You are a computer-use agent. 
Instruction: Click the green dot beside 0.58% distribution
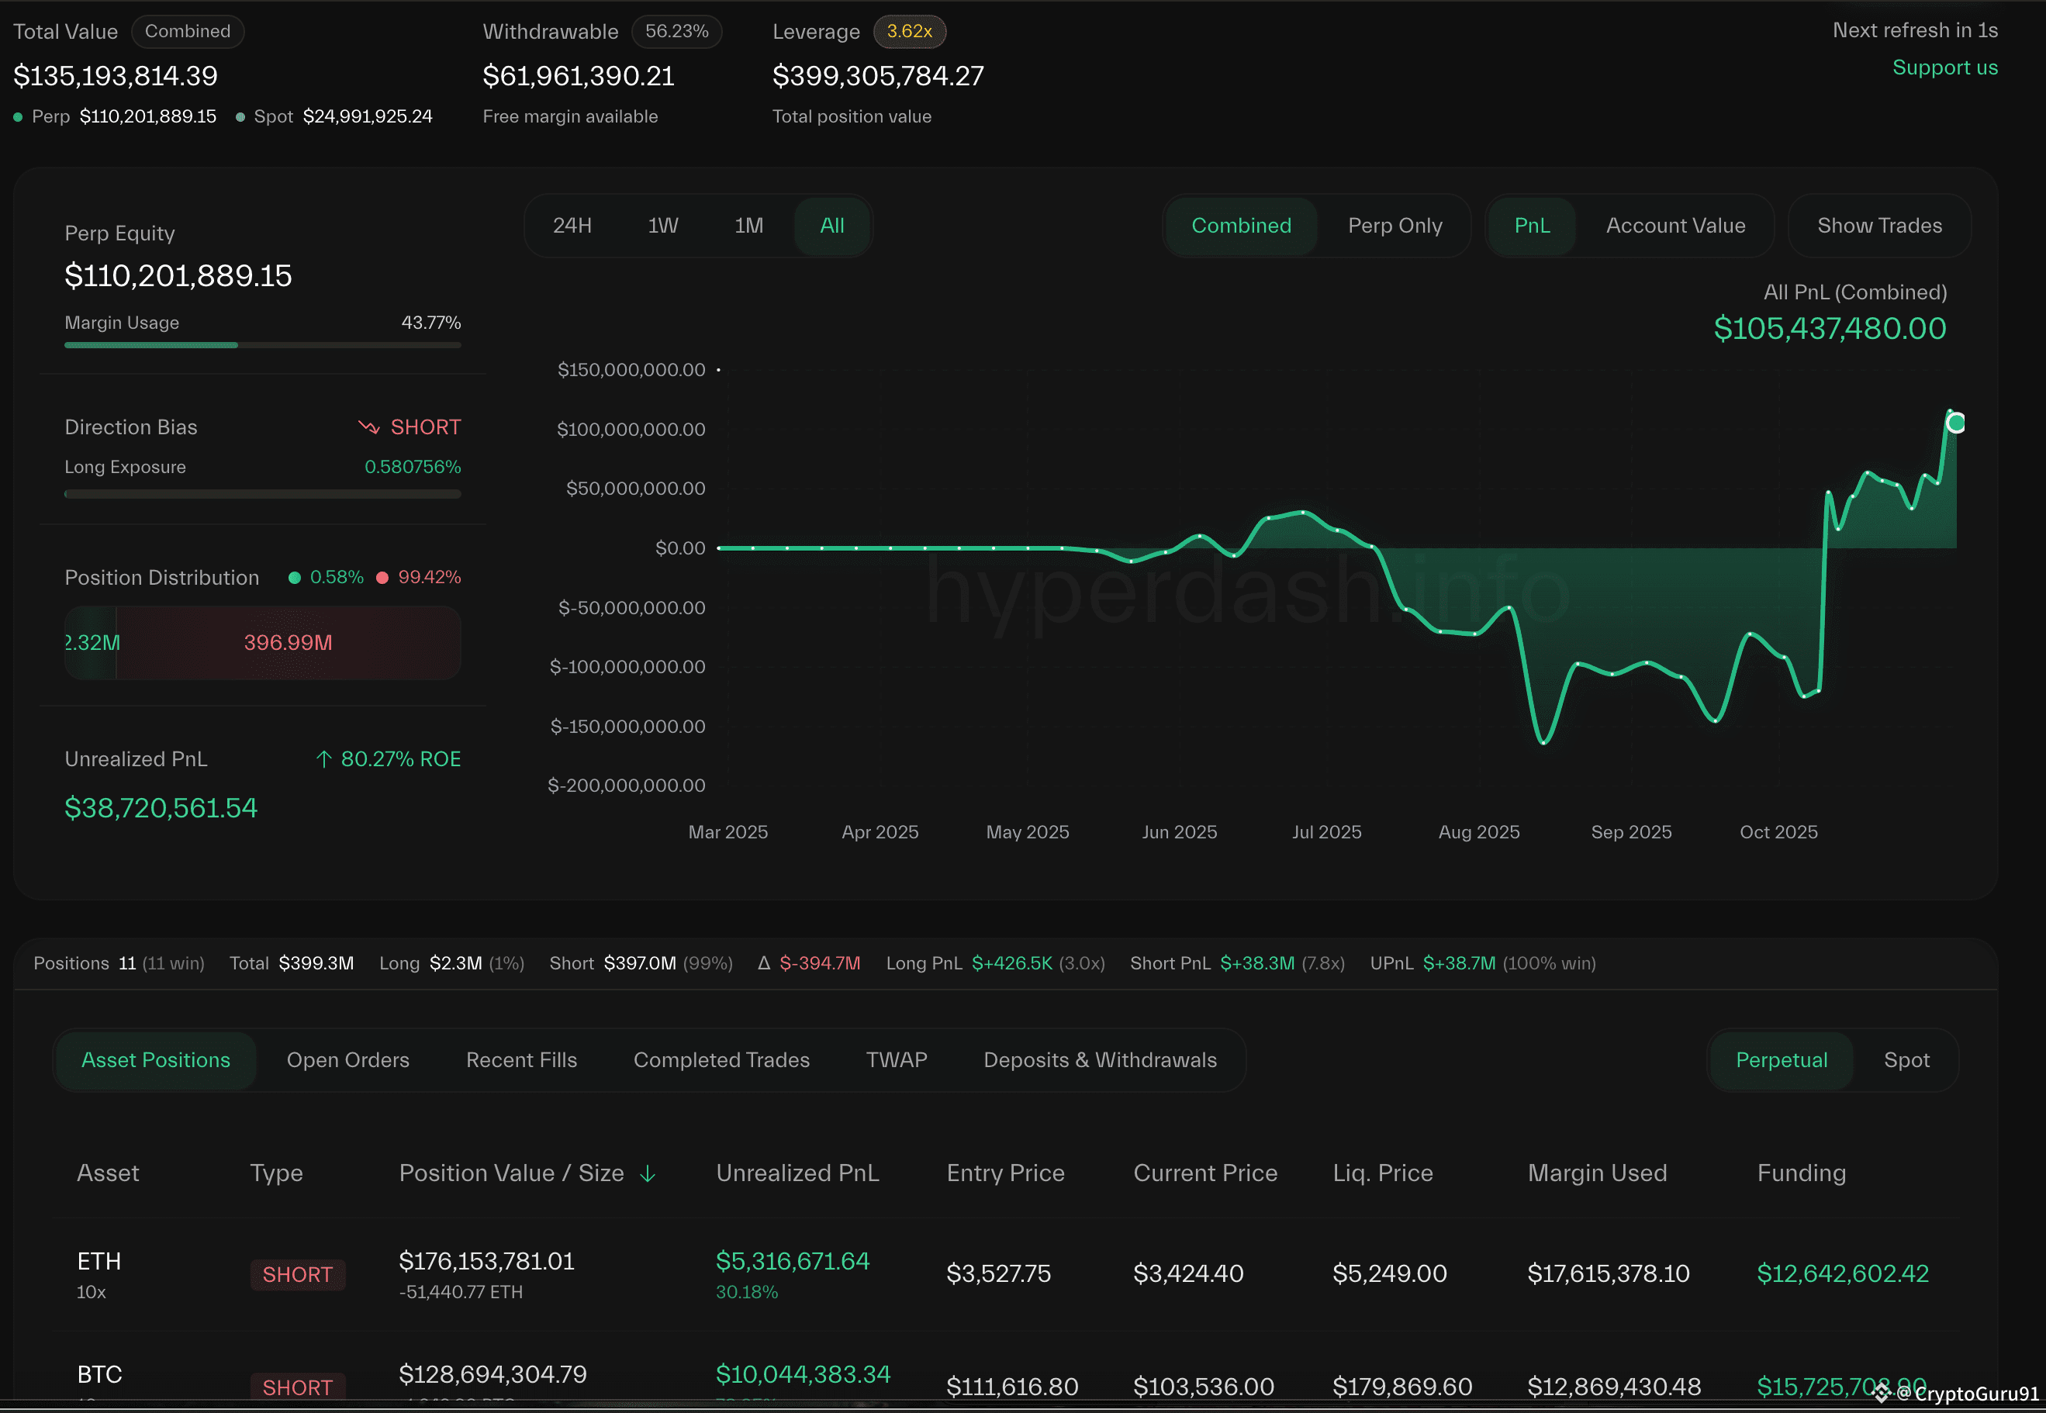point(295,578)
